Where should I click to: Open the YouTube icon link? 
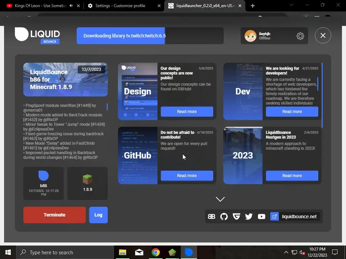tap(262, 217)
